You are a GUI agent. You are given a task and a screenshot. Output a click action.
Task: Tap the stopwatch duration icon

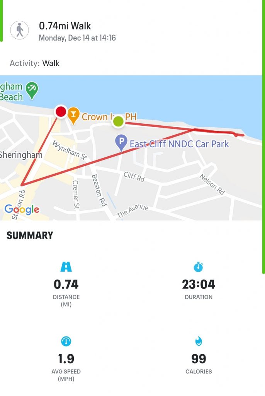[199, 267]
